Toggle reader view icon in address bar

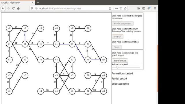click(110, 8)
